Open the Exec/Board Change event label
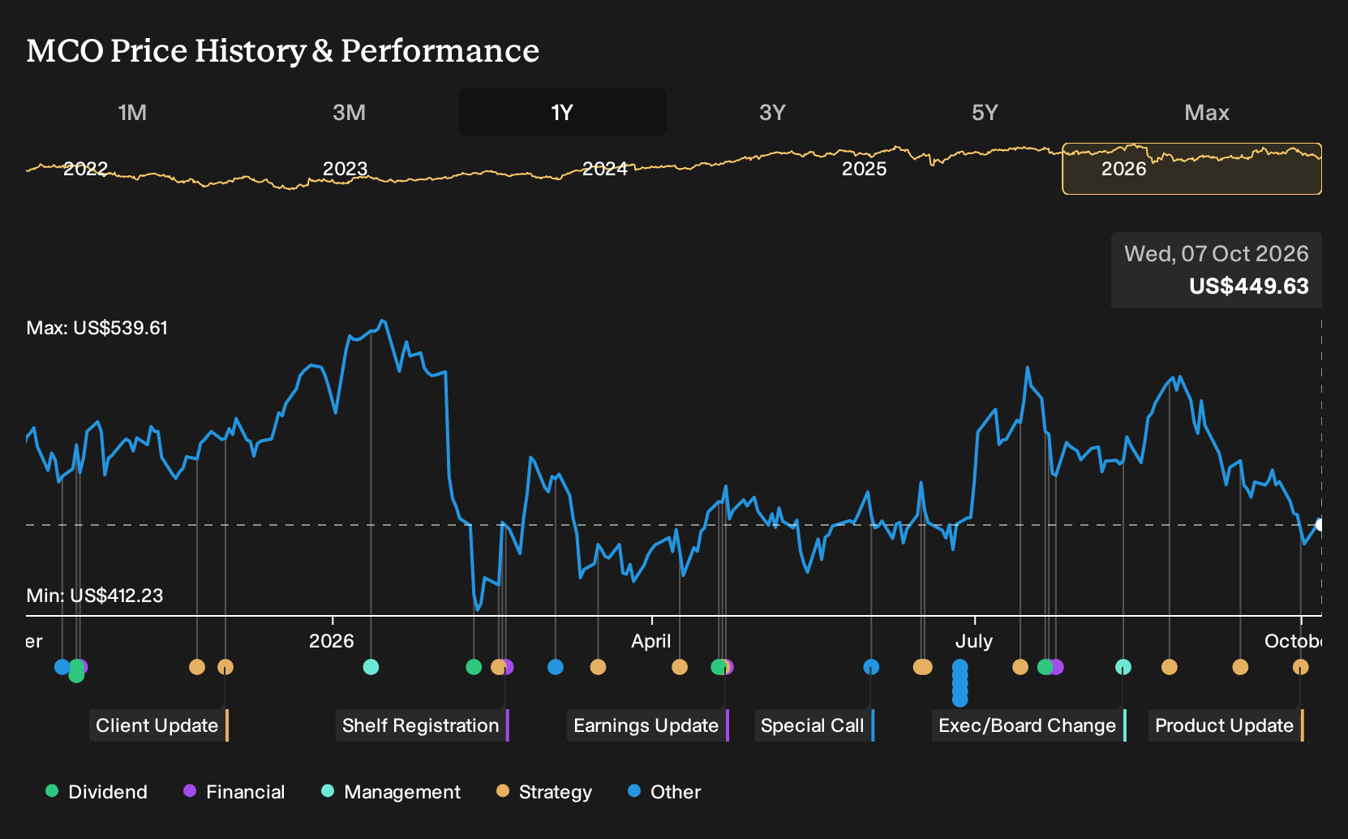 tap(1028, 725)
